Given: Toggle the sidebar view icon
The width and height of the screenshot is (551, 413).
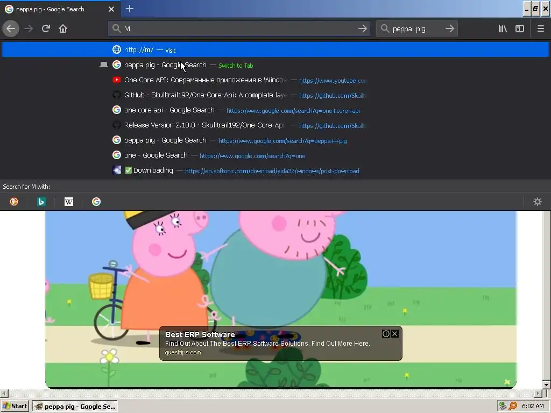Looking at the screenshot, I should 520,29.
